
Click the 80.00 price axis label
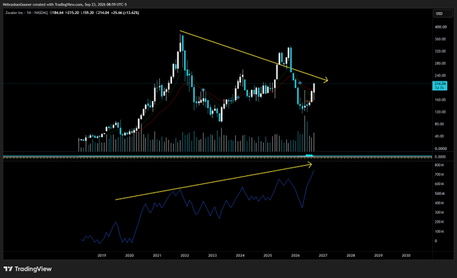coord(440,124)
